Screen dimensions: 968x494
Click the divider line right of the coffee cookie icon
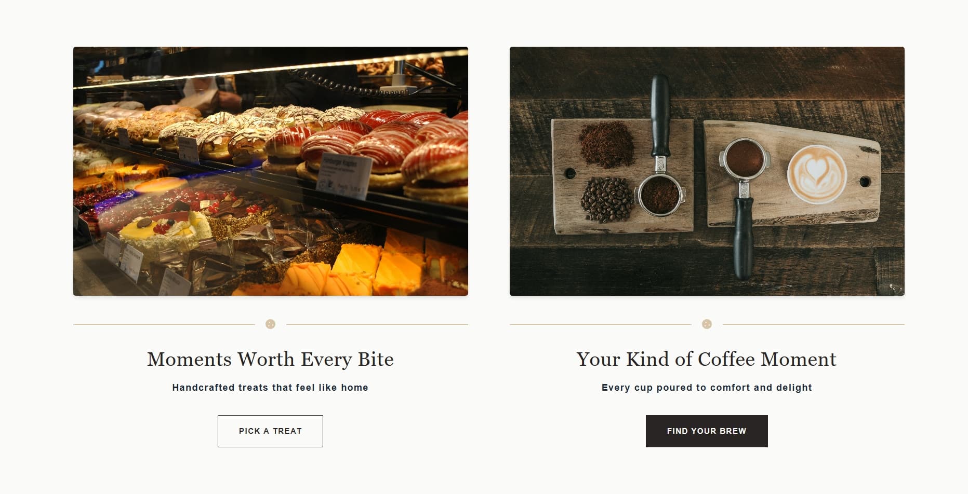click(x=813, y=324)
